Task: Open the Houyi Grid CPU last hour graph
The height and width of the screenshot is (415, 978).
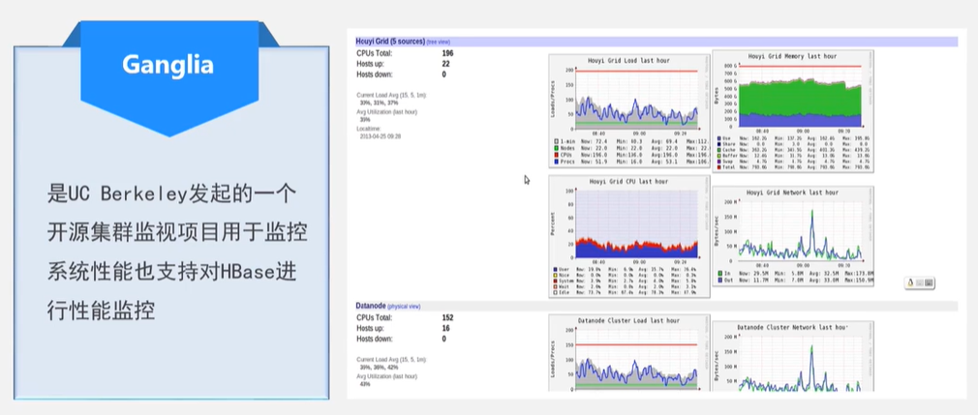Action: [628, 237]
